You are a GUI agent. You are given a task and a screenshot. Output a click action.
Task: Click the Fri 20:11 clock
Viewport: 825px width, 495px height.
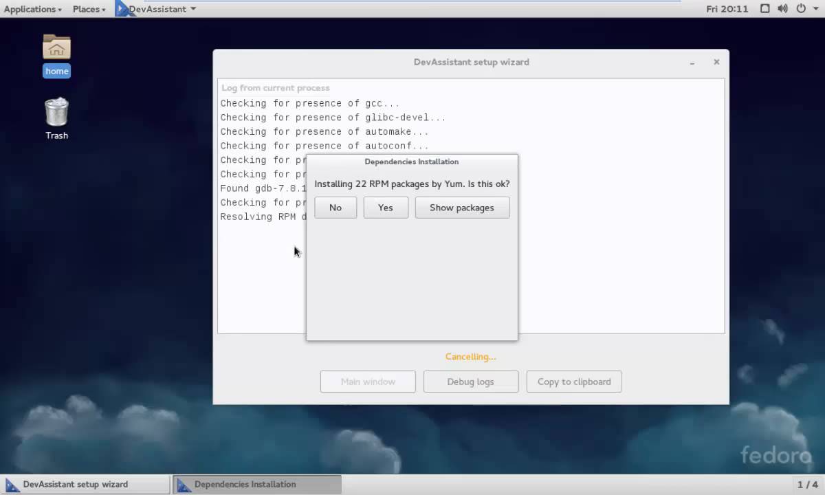click(x=727, y=9)
